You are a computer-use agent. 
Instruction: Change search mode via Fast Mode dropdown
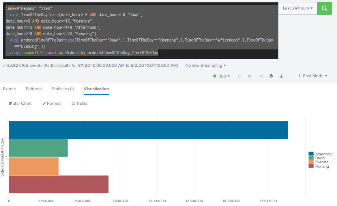(313, 76)
